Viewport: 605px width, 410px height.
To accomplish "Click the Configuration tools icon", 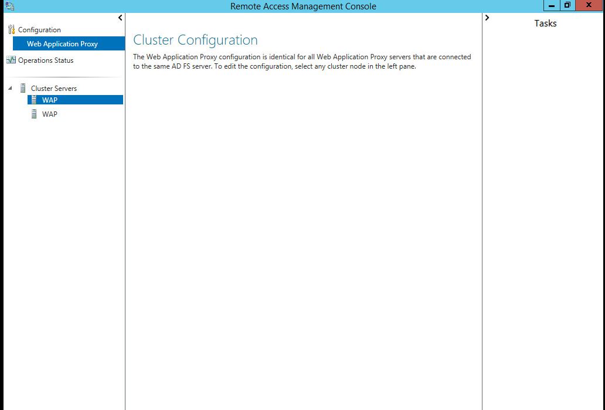I will (11, 29).
